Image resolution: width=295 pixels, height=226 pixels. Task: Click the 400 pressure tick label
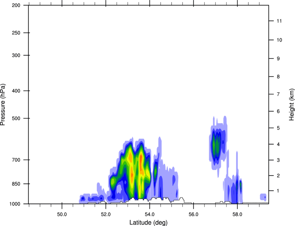pos(16,91)
